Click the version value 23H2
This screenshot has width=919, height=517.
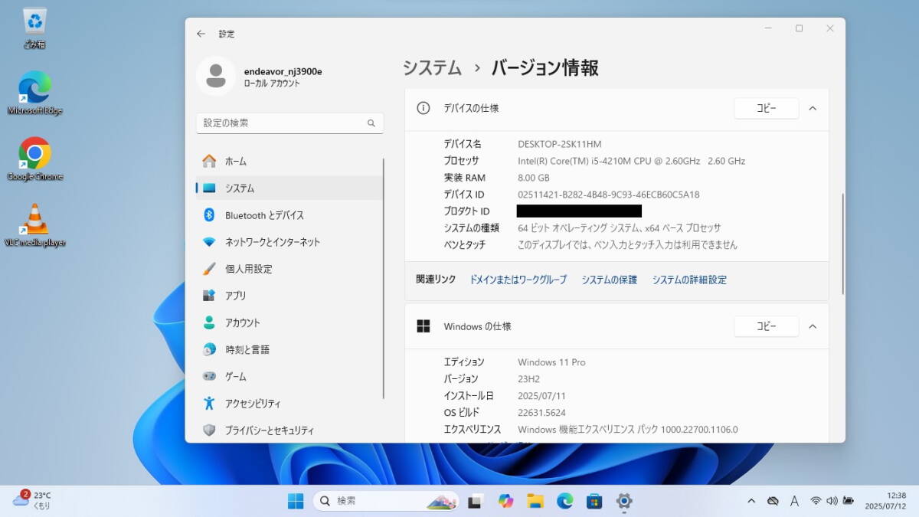(x=530, y=379)
